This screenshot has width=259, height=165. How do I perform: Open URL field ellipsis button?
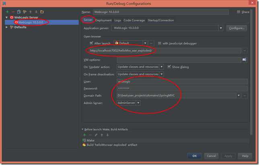pos(245,51)
